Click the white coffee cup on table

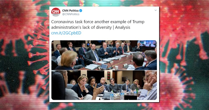[116, 68]
